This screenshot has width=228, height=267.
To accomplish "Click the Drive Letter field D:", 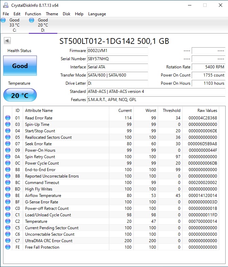I will 117,83.
